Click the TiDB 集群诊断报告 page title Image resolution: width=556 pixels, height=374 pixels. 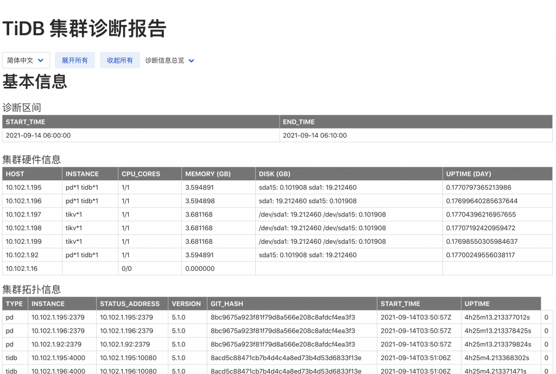84,28
